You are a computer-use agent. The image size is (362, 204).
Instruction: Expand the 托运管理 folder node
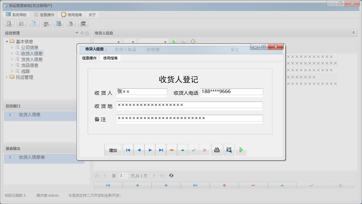click(7, 77)
